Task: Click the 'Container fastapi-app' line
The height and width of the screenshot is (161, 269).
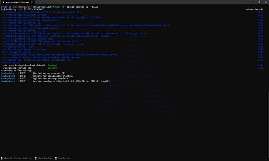Action: [18, 68]
